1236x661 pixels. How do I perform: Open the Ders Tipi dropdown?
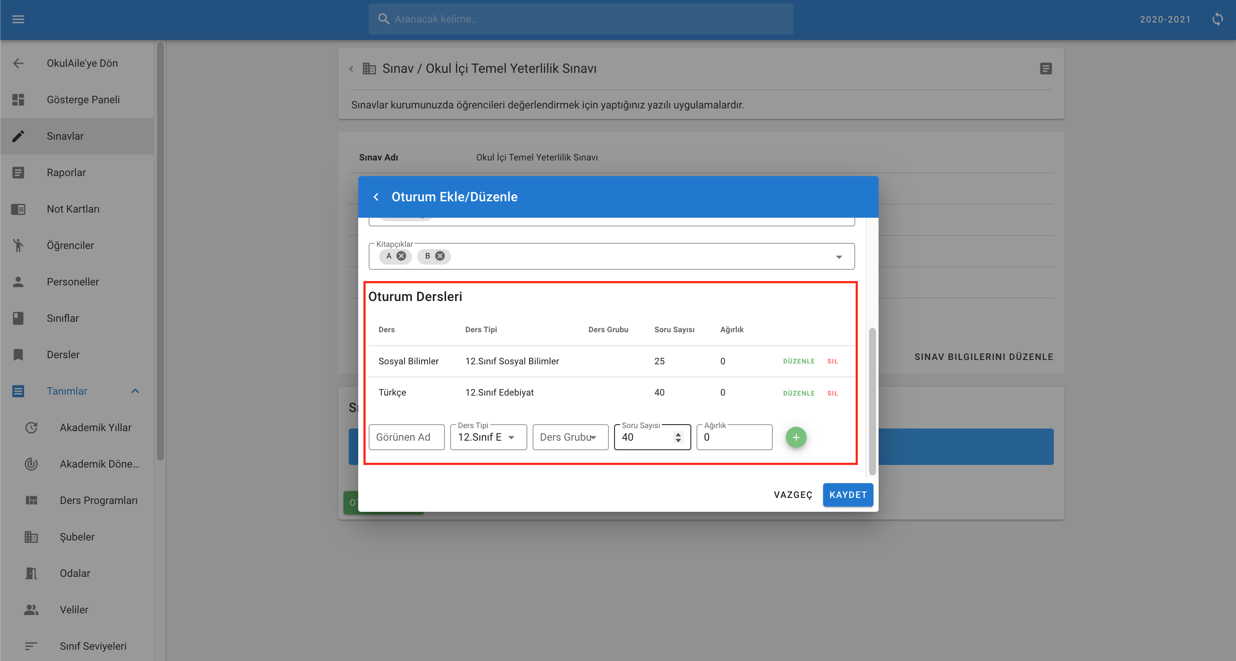click(x=488, y=437)
